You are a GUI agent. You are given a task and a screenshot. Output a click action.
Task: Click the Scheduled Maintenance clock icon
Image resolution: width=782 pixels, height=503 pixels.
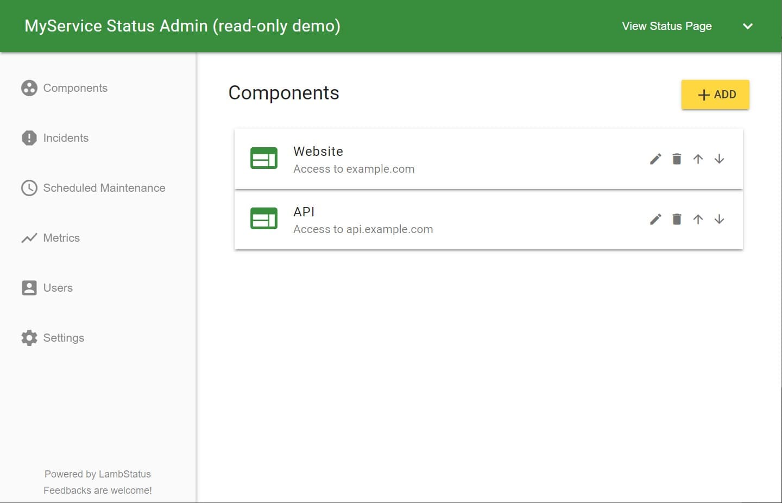29,187
